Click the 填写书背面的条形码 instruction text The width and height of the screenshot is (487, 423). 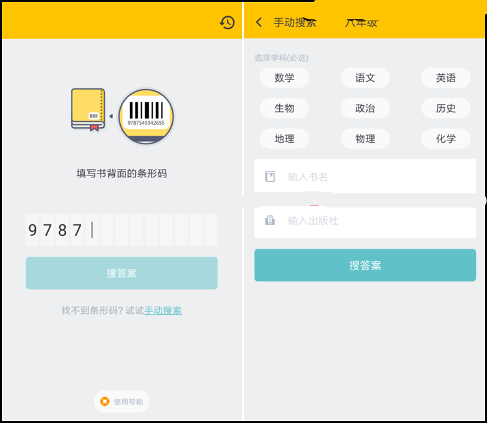122,173
